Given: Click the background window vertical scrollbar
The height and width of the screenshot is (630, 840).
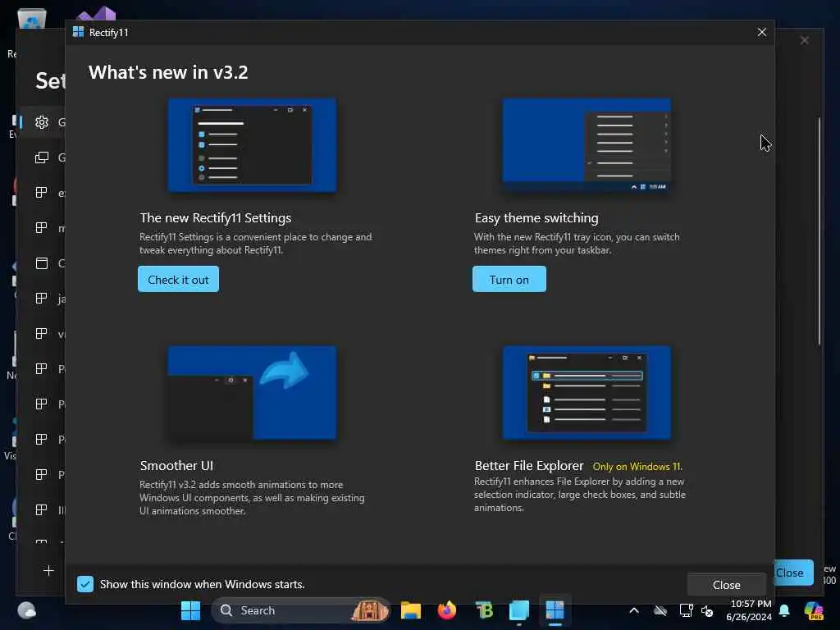Looking at the screenshot, I should tap(819, 231).
